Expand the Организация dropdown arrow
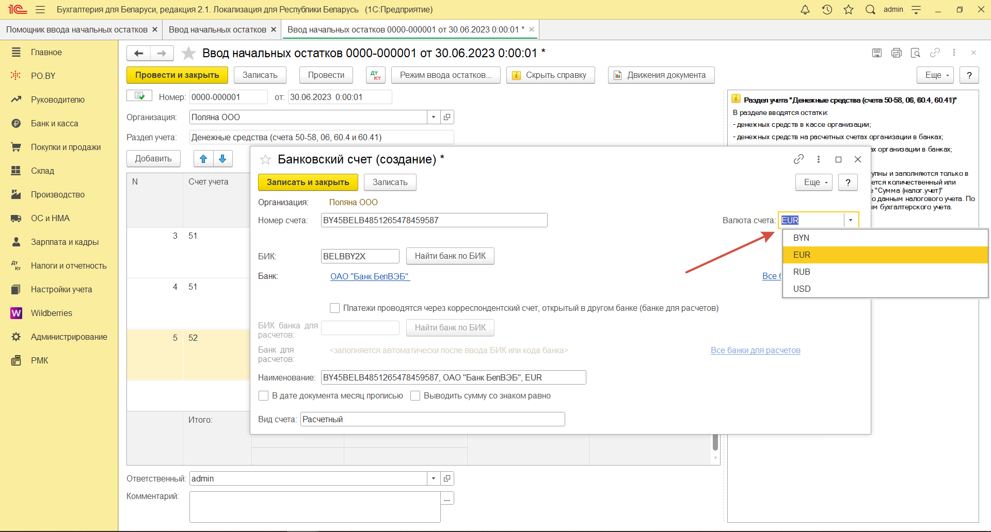The image size is (991, 532). pos(434,118)
